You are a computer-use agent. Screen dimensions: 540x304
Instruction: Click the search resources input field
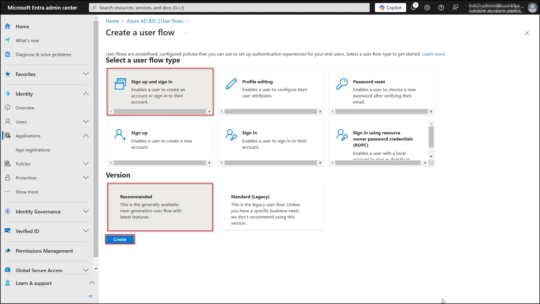[x=229, y=8]
